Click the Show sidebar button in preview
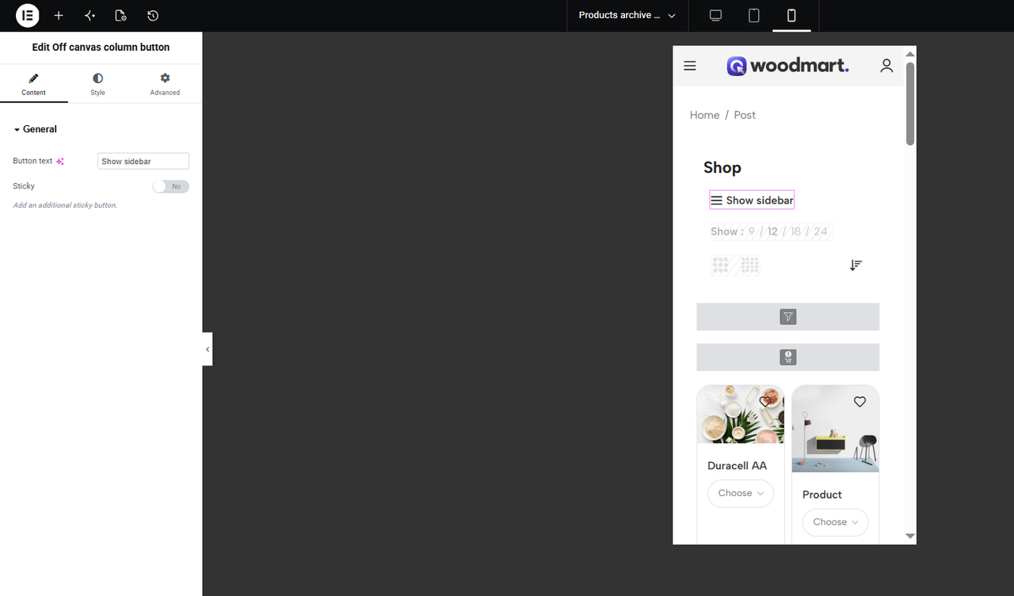This screenshot has width=1014, height=596. (x=752, y=201)
